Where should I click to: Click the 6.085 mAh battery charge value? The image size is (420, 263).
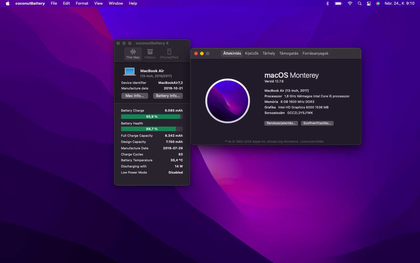pos(174,110)
